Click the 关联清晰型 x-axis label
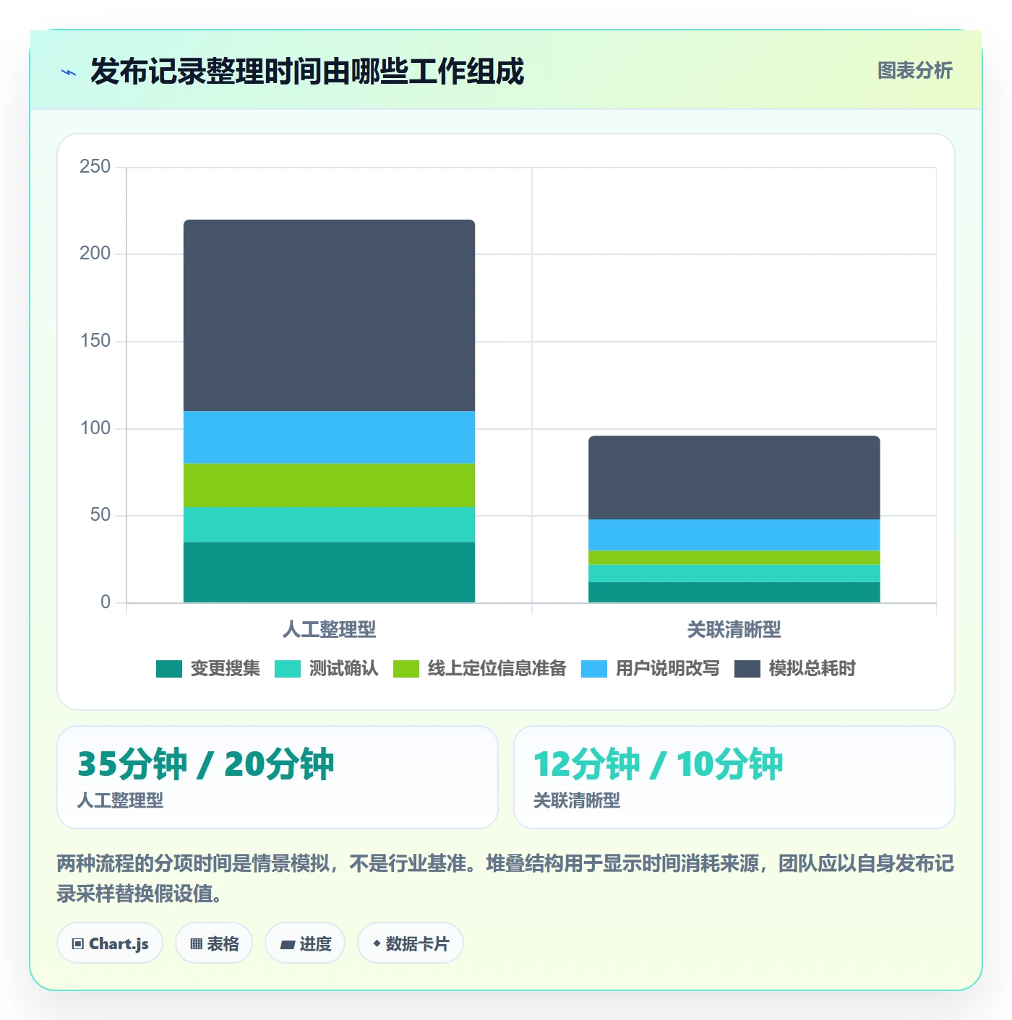Screen dimensions: 1012x1020 tap(734, 630)
